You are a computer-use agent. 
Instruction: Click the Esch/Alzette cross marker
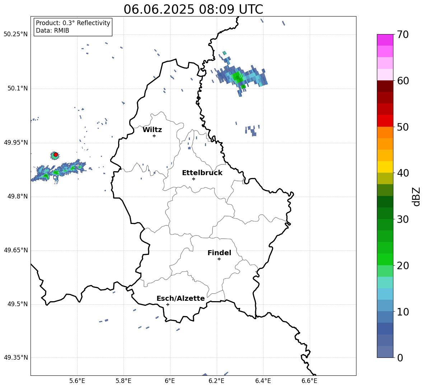(168, 304)
